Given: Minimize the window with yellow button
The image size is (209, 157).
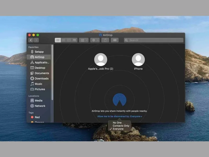Looking at the screenshot, I should coord(34,35).
